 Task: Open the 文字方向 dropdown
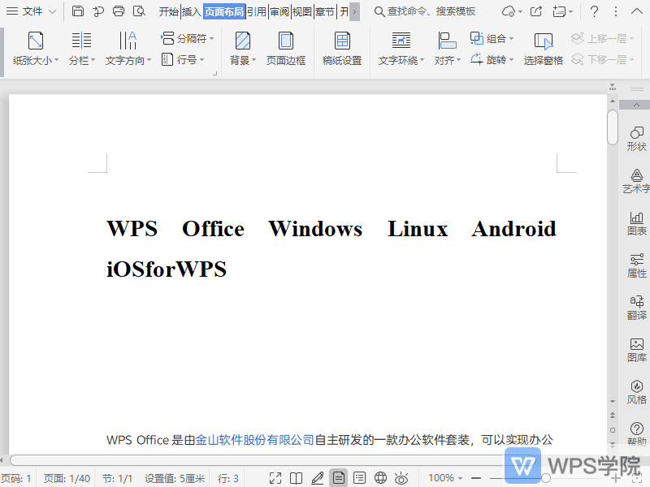pos(128,49)
